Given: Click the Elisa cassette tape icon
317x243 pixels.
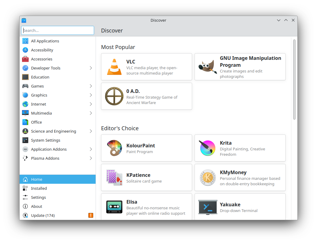Looking at the screenshot, I should 114,207.
